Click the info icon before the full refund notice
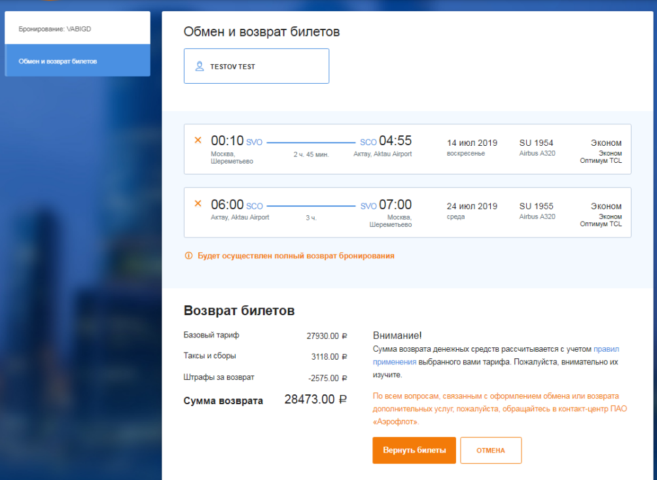Image resolution: width=657 pixels, height=480 pixels. [188, 256]
